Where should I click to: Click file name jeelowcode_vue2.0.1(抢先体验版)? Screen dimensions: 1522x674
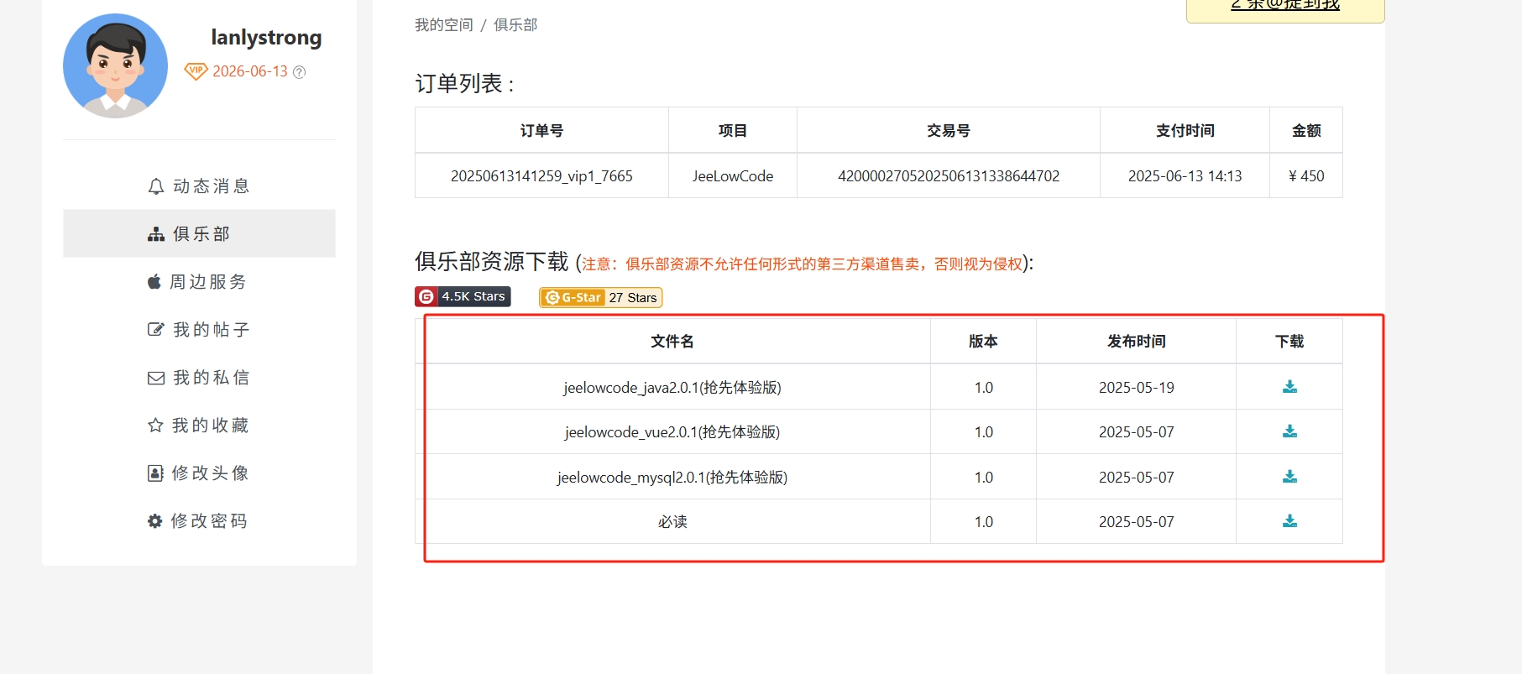click(x=672, y=432)
